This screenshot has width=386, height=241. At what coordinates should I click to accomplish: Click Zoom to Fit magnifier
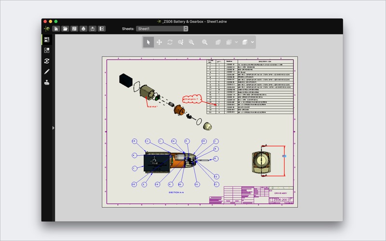(x=205, y=42)
